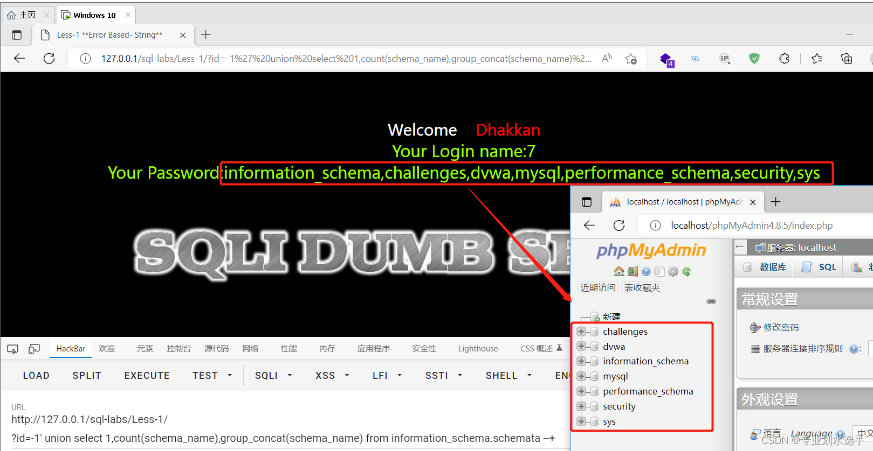Screen dimensions: 873x451
Task: Open the 数据库 tab in phpMyAdmin
Action: pyautogui.click(x=765, y=267)
